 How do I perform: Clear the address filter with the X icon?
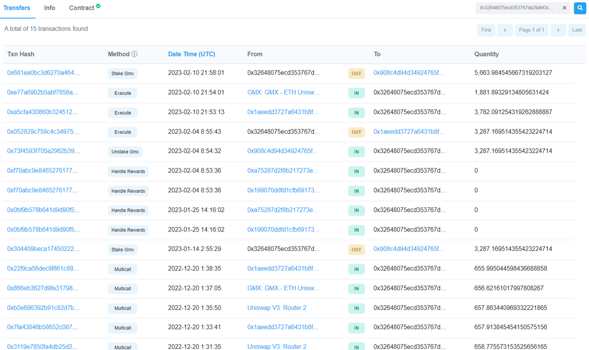564,8
